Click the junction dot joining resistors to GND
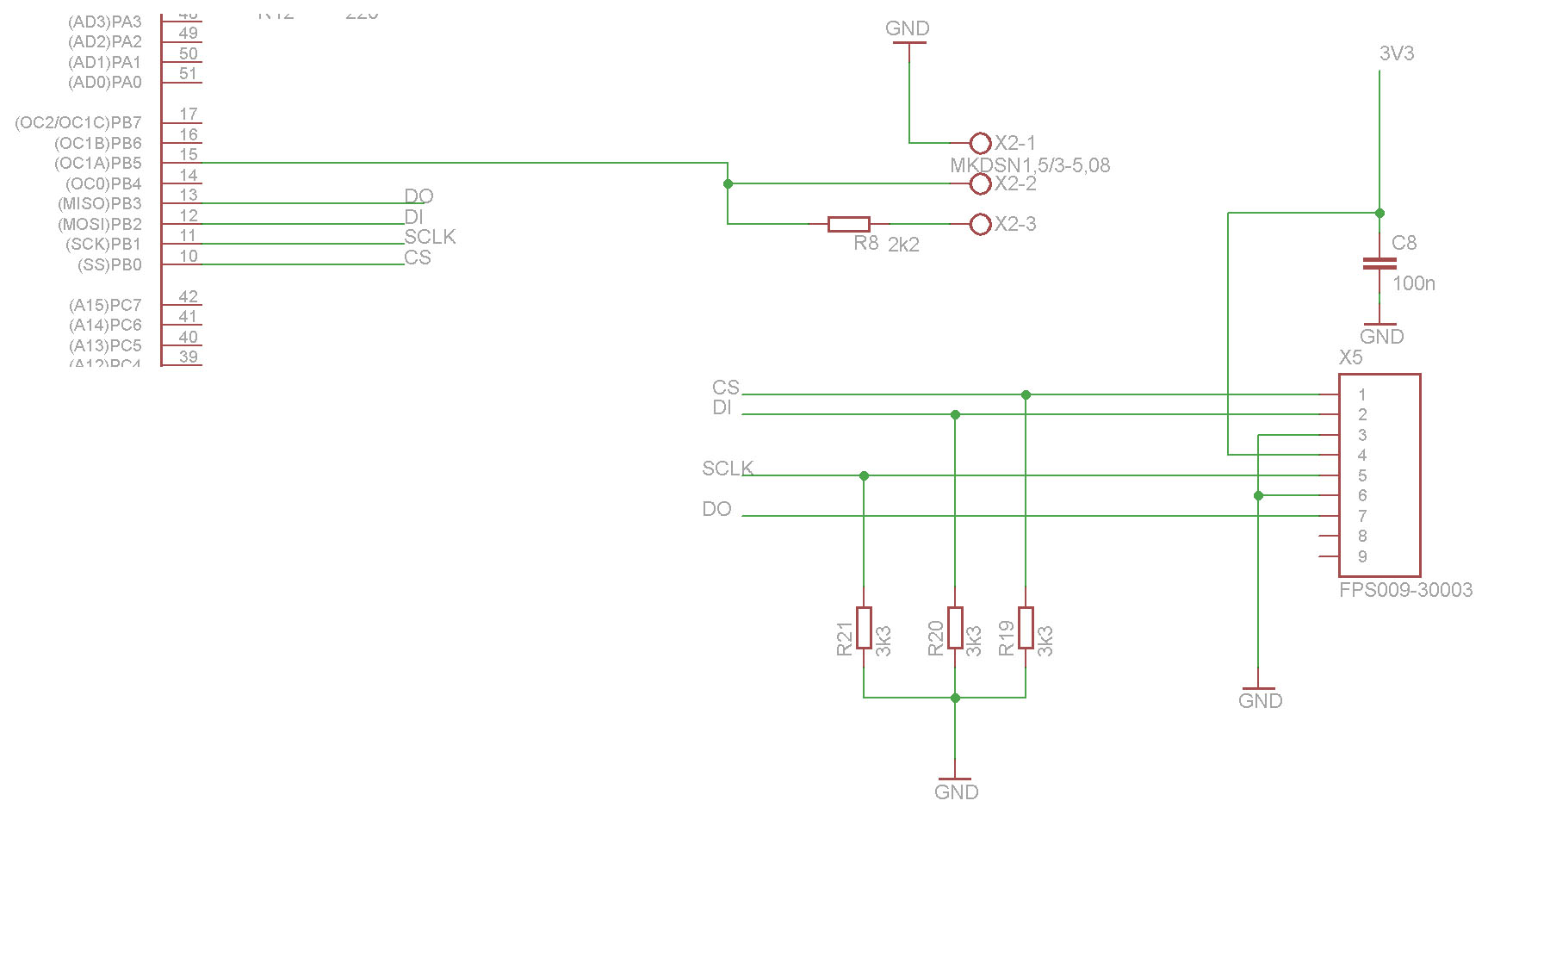 [x=955, y=698]
